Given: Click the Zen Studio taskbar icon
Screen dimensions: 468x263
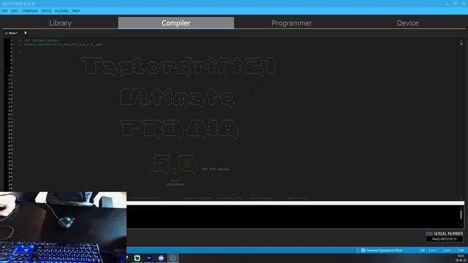Looking at the screenshot, I should 173,258.
